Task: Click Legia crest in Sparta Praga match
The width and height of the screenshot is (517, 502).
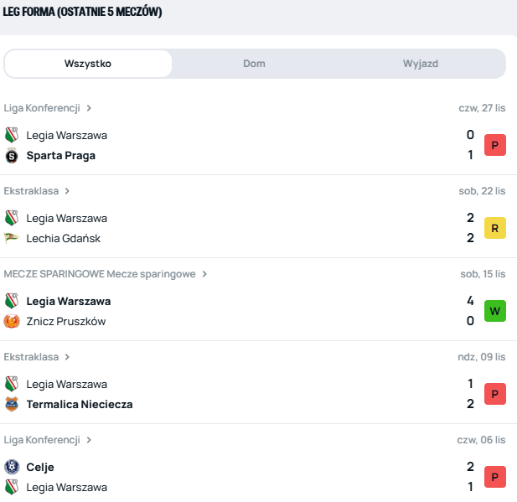Action: [12, 135]
